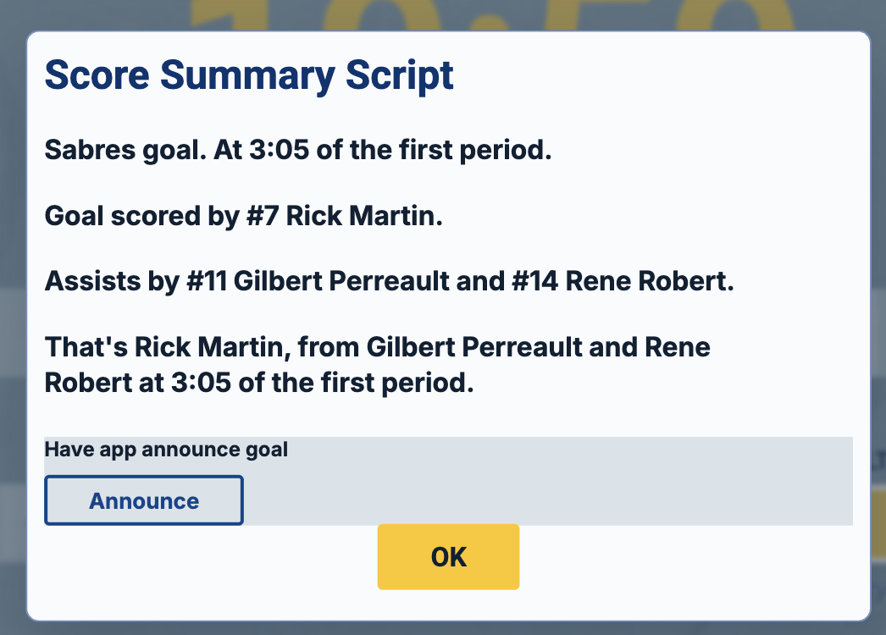Click dimmed backdrop below the dialog
This screenshot has width=886, height=635.
[443, 628]
